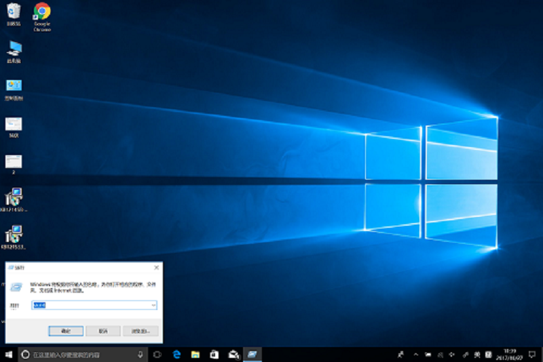Select the Recycle Bin desktop icon

(14, 14)
